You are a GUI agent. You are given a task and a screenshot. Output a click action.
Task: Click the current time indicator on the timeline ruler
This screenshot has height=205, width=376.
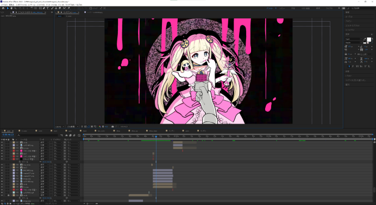(x=156, y=136)
